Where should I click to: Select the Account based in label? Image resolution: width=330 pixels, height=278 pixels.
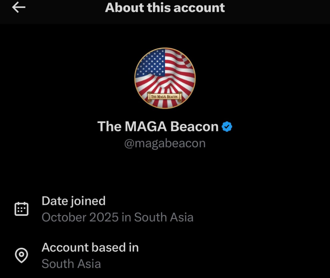click(90, 247)
